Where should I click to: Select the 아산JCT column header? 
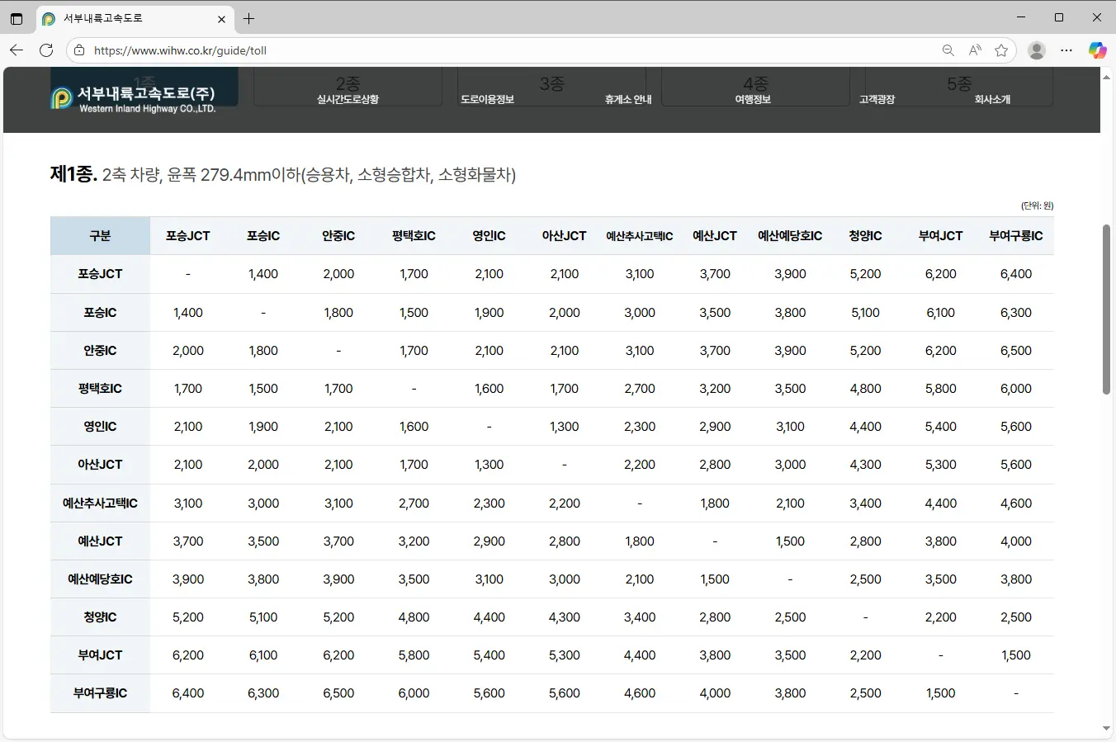tap(565, 236)
